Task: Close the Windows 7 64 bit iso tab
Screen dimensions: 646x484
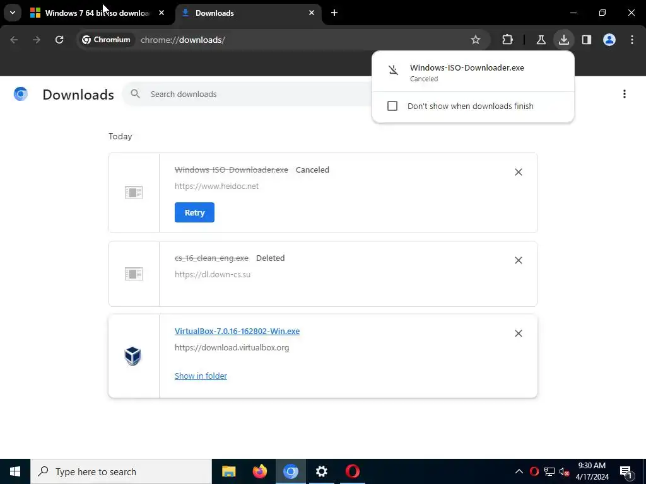Action: click(161, 13)
